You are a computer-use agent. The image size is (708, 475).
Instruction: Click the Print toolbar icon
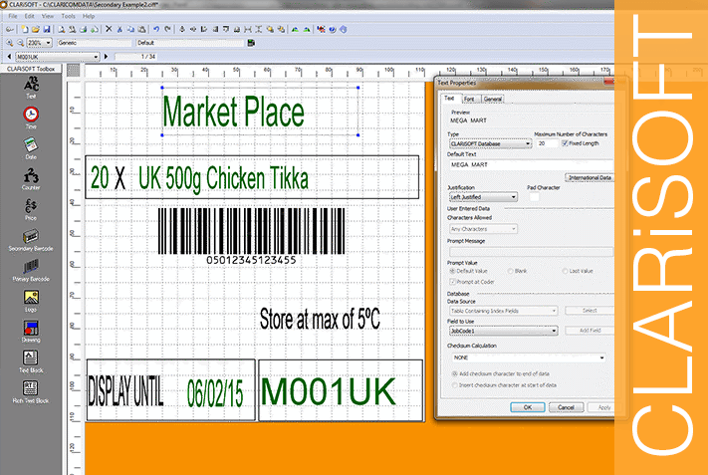[83, 29]
